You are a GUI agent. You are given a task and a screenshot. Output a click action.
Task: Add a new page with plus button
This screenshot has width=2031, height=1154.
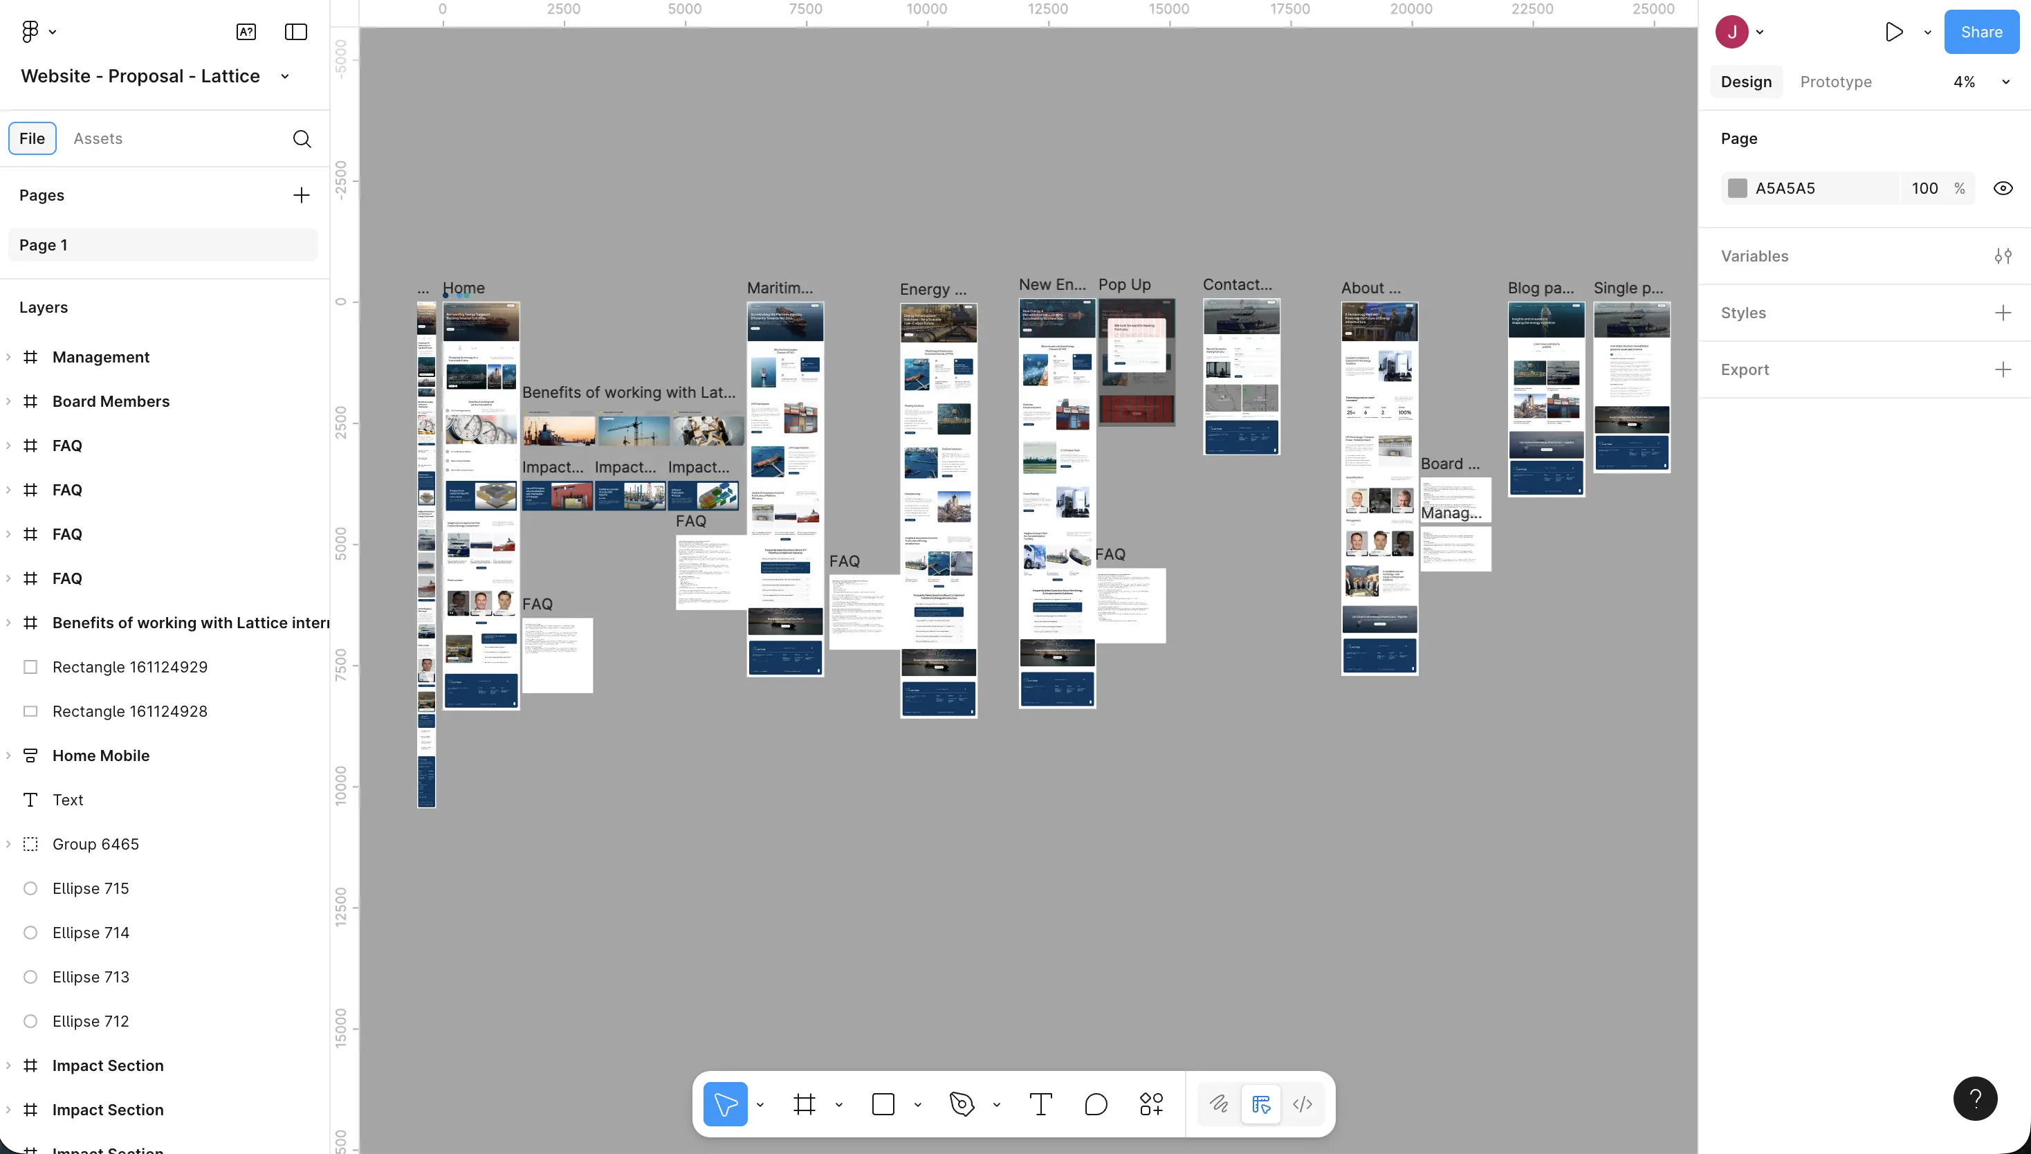tap(301, 195)
